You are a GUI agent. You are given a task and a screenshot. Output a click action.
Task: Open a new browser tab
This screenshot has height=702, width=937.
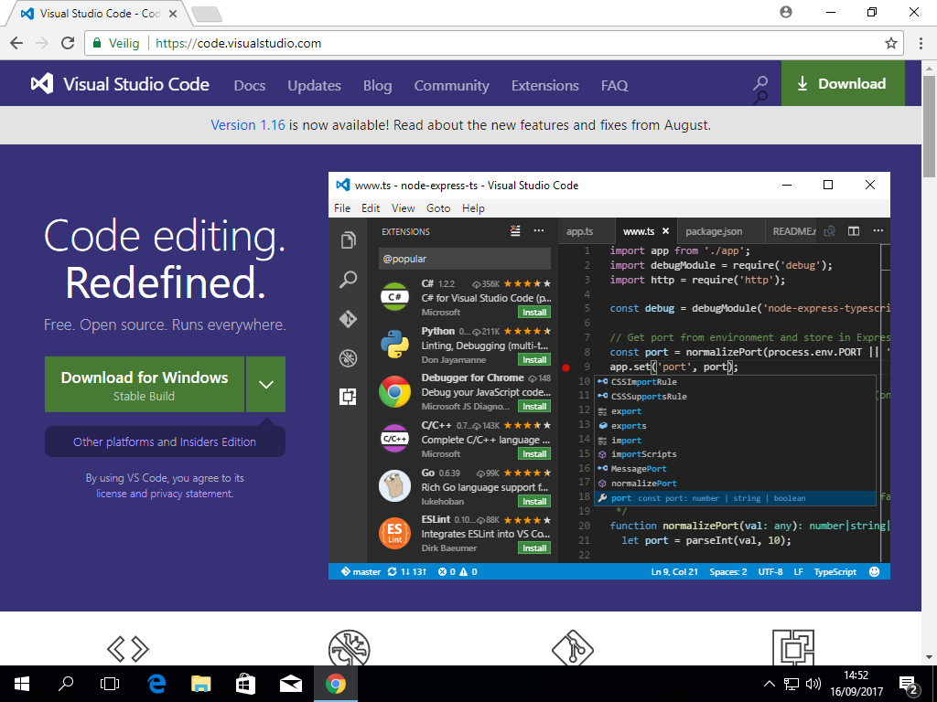point(208,14)
